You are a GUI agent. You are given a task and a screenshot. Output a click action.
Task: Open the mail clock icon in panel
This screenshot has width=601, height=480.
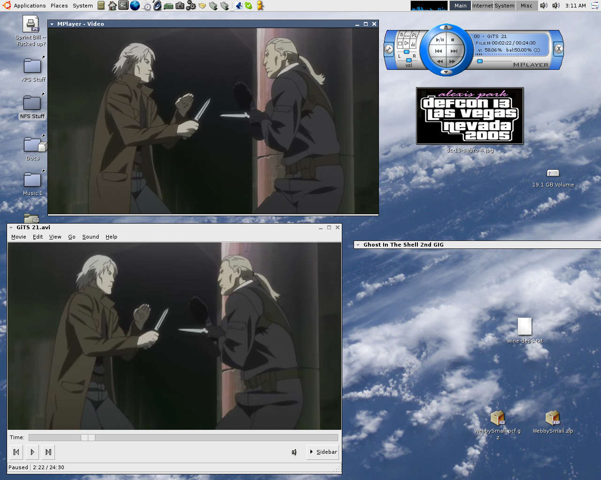[x=146, y=6]
